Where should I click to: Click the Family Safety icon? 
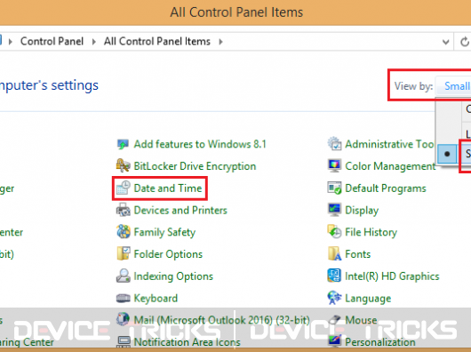point(124,232)
